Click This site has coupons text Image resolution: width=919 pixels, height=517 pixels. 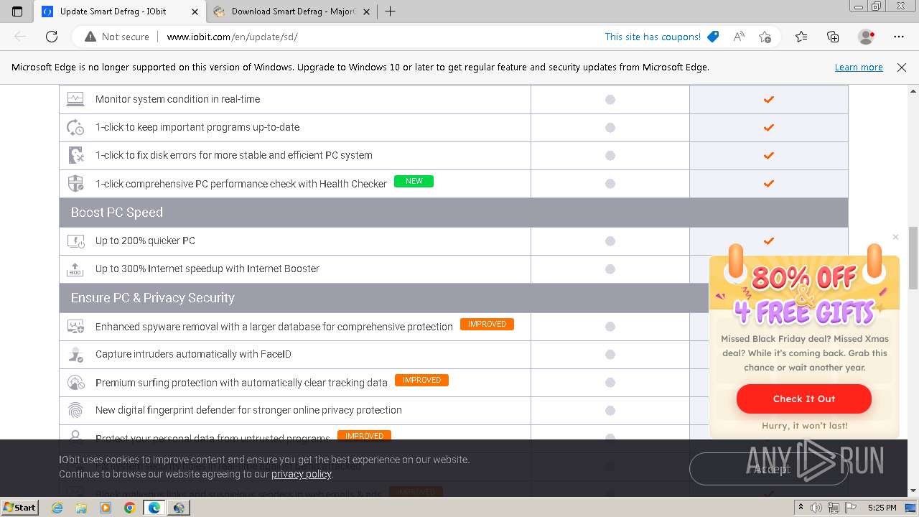pos(653,37)
